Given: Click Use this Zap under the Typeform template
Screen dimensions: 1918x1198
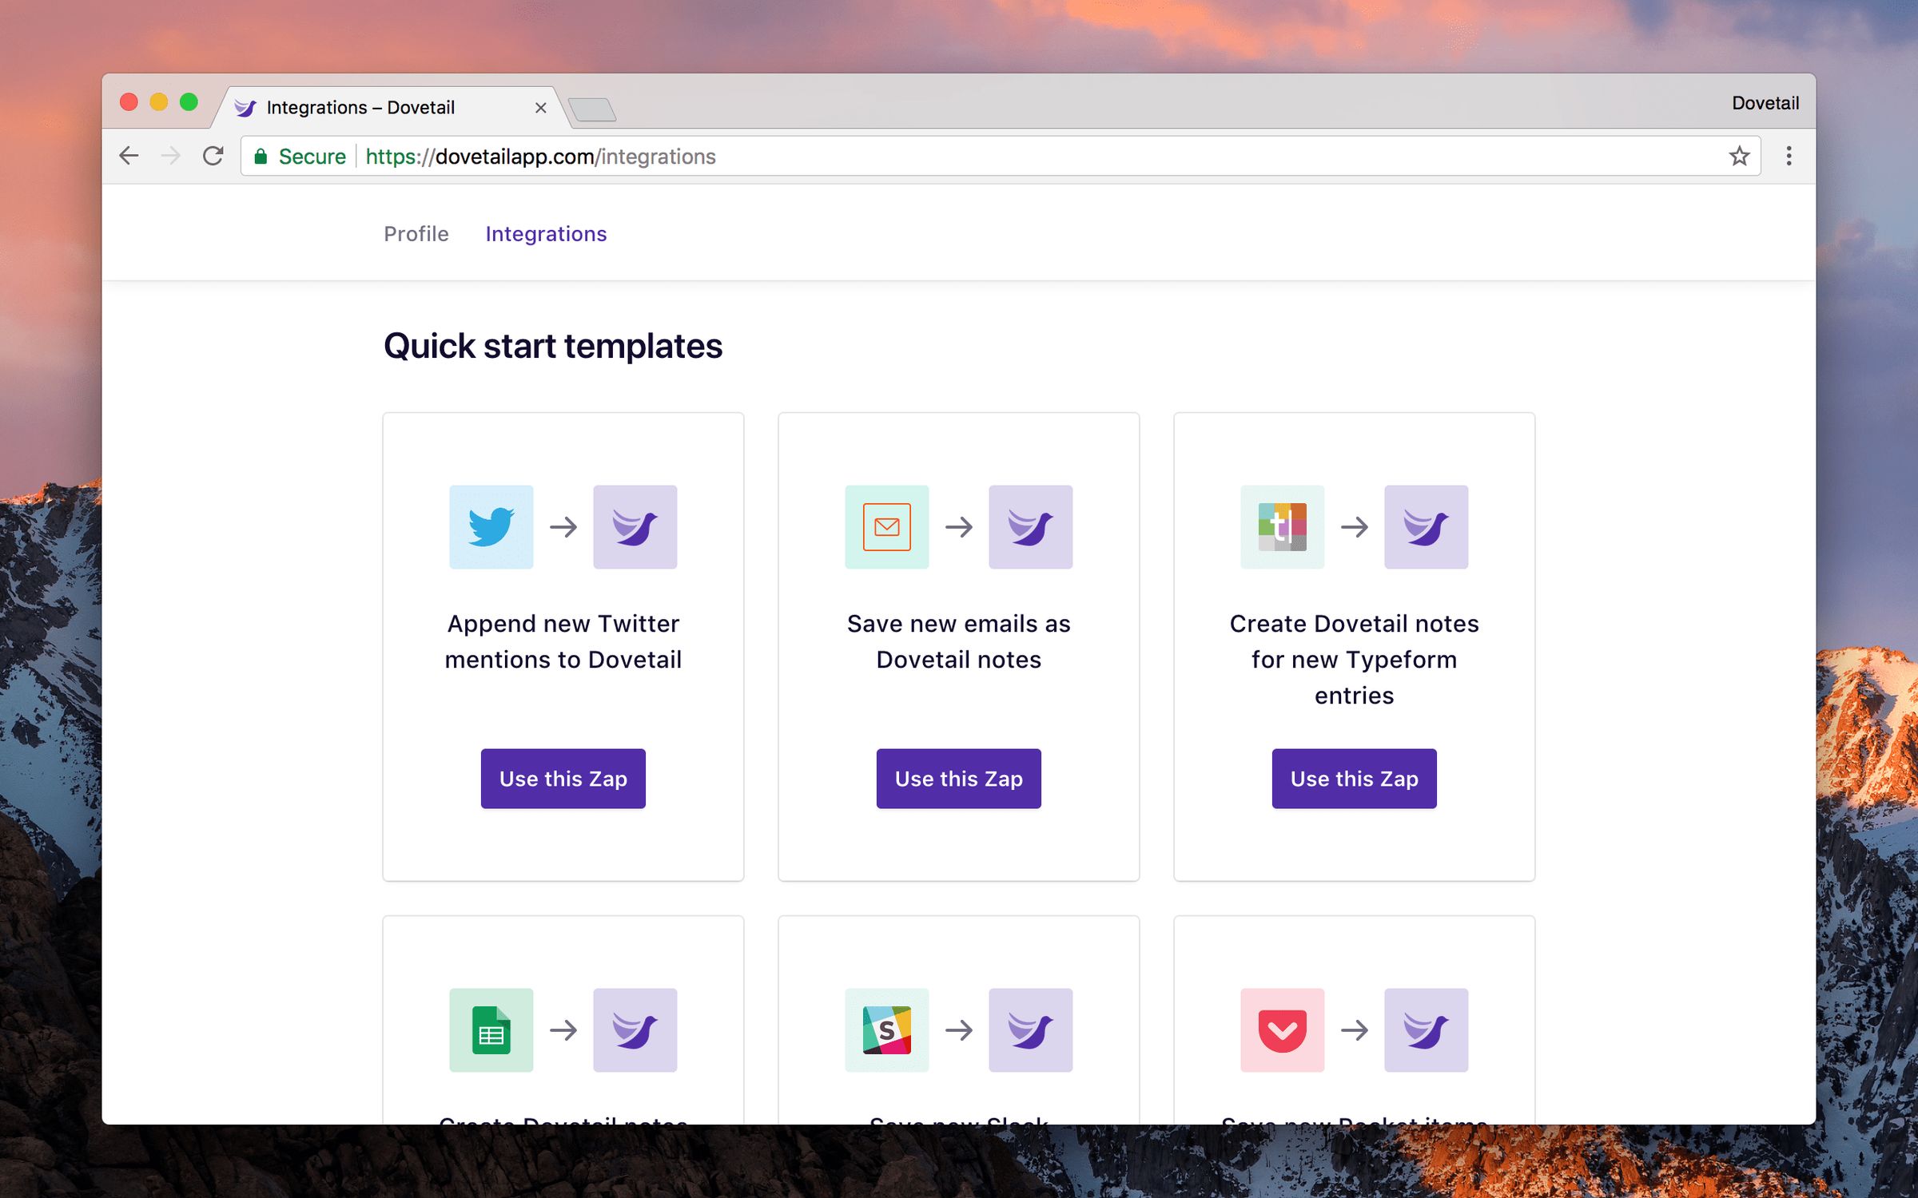Looking at the screenshot, I should [1354, 779].
